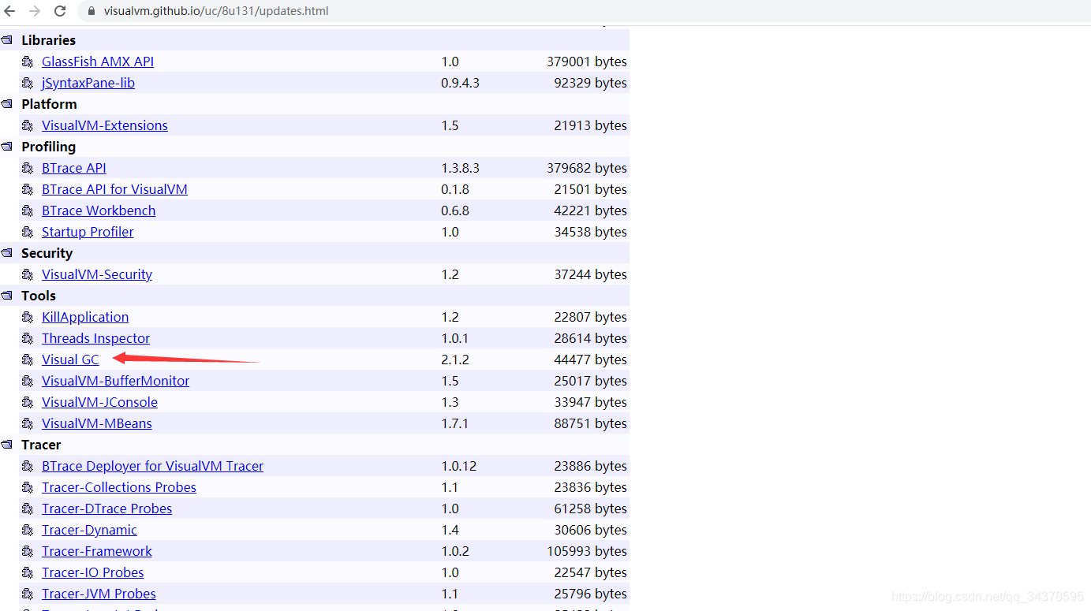The image size is (1091, 611).
Task: Click the Platform category folder icon
Action: coord(7,104)
